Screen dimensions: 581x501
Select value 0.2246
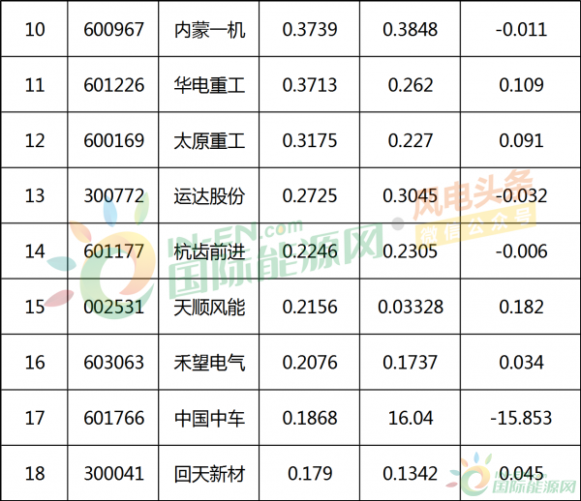[x=310, y=251]
